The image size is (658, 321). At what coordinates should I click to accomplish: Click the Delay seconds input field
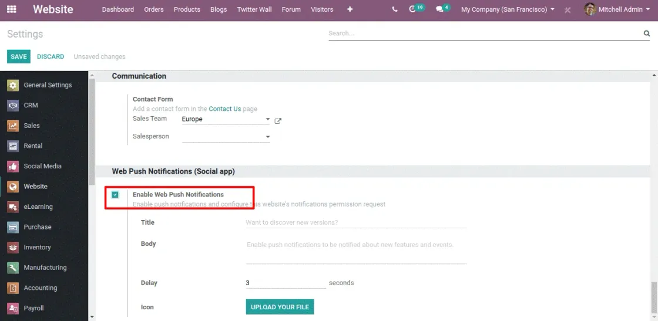[x=286, y=283]
